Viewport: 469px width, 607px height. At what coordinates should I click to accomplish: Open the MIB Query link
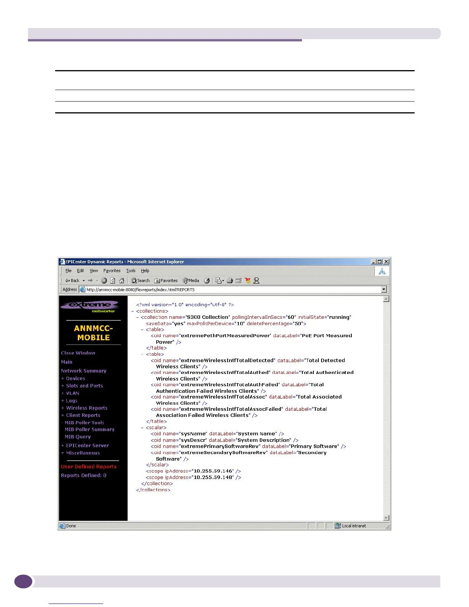78,437
